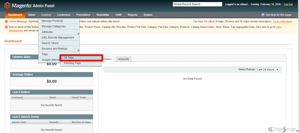The width and height of the screenshot is (299, 133).
Task: Open the Dashboard menu
Action: (15, 15)
